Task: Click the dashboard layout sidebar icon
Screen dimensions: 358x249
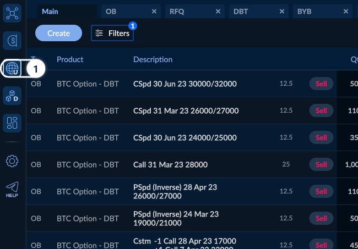Action: click(12, 123)
